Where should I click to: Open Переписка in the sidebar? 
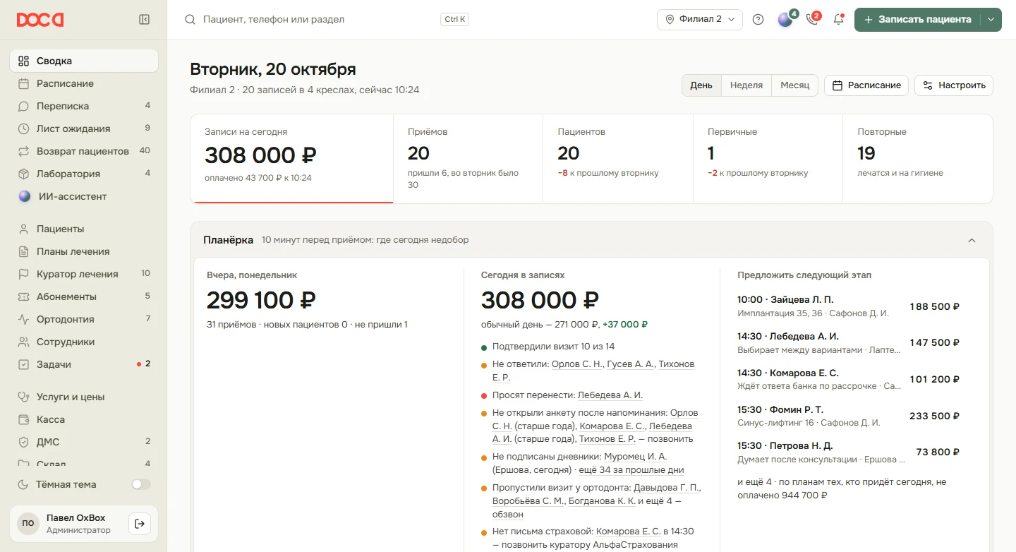84,106
